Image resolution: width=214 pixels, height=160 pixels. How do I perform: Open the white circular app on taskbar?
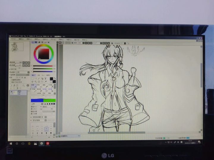tap(42, 143)
